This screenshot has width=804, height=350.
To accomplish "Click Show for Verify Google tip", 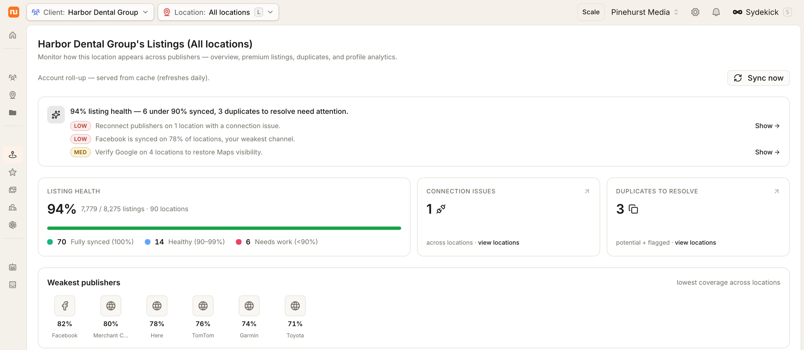I will coord(767,152).
